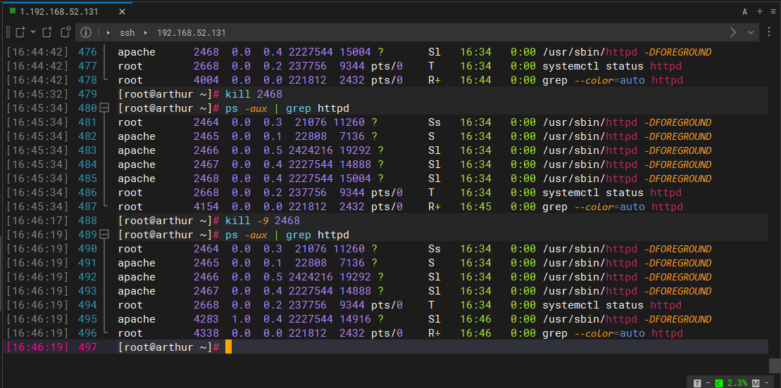781x388 pixels.
Task: Click the info circle icon in address bar
Action: coord(86,33)
